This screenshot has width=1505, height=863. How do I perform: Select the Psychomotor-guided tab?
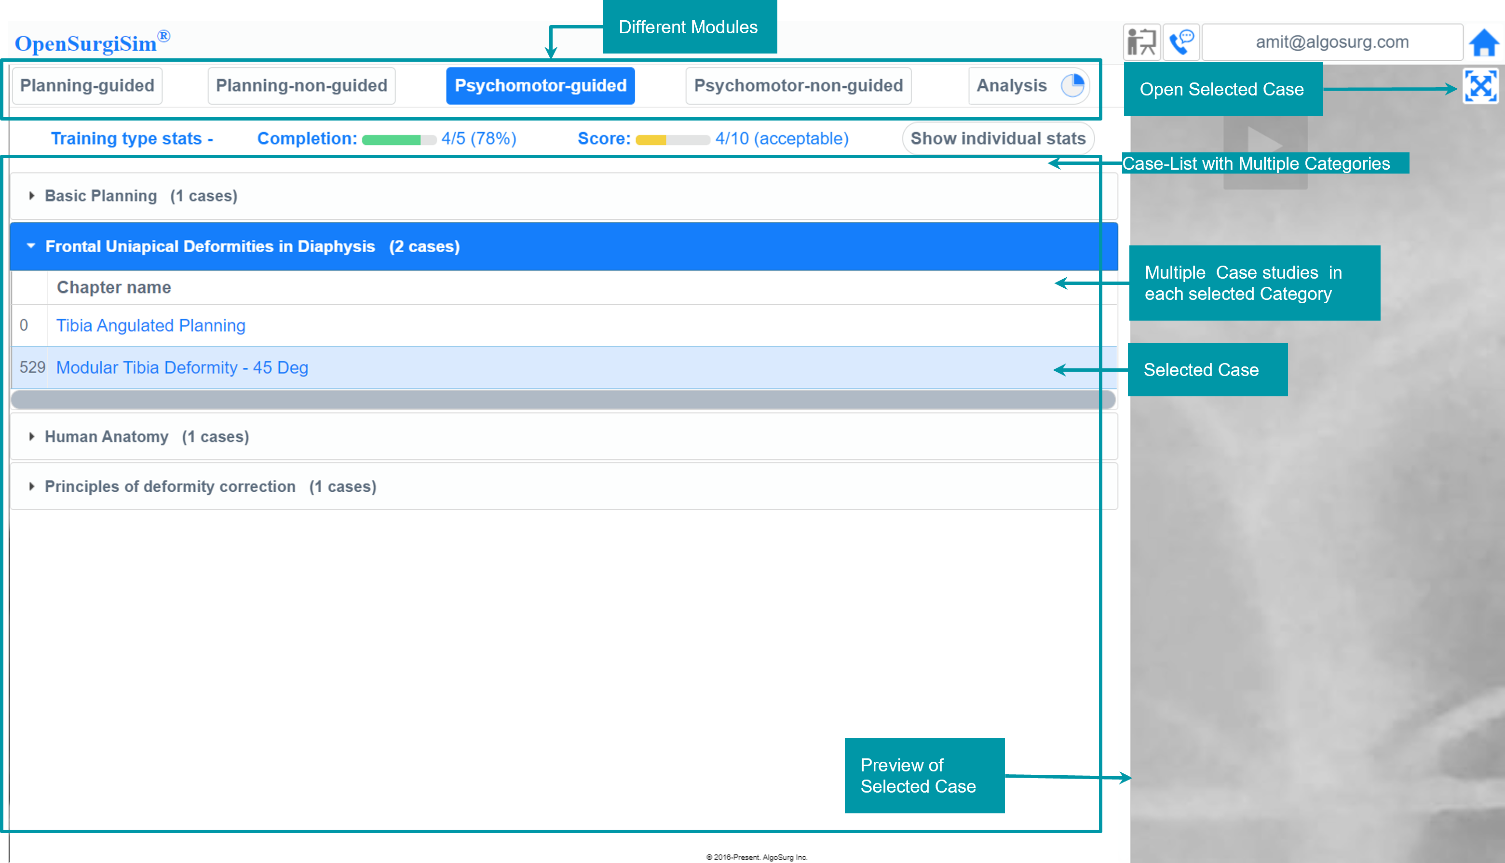point(540,86)
